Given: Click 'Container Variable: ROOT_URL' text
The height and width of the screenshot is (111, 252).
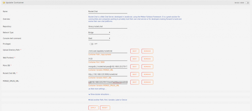Looking at the screenshot, I should tap(100, 78).
